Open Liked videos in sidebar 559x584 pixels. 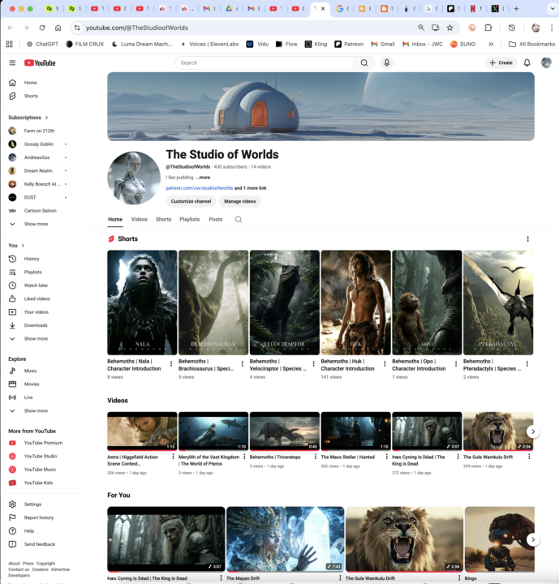point(36,298)
